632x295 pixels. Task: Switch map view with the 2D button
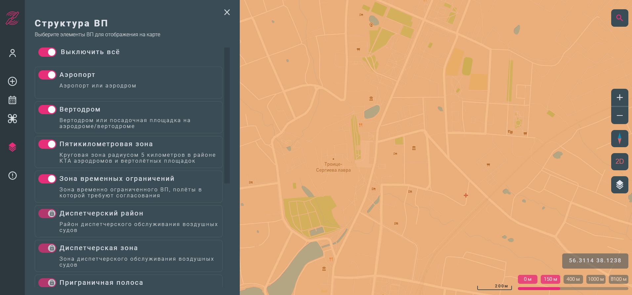coord(619,161)
